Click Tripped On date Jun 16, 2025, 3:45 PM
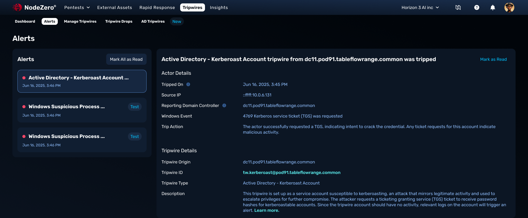 click(x=265, y=84)
